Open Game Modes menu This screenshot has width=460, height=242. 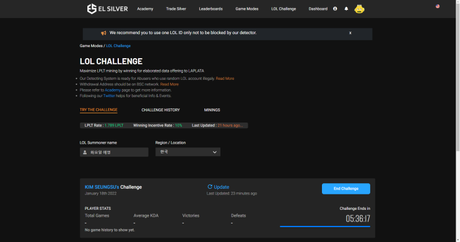click(x=247, y=9)
